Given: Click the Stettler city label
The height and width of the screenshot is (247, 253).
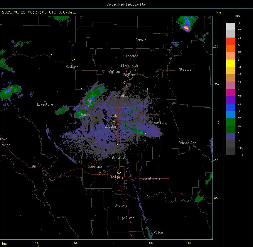Looking at the screenshot, I should point(186,70).
